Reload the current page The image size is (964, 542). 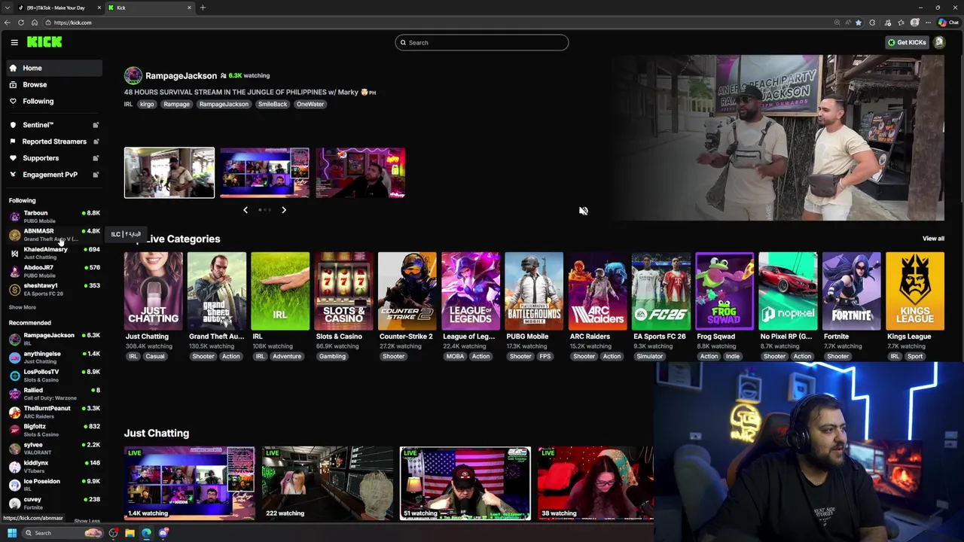pyautogui.click(x=20, y=23)
